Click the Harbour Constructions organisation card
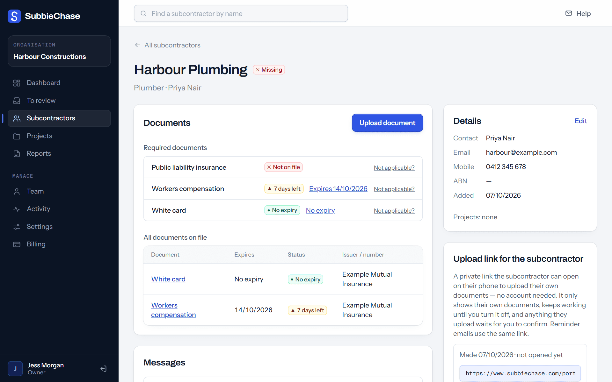 [x=59, y=51]
